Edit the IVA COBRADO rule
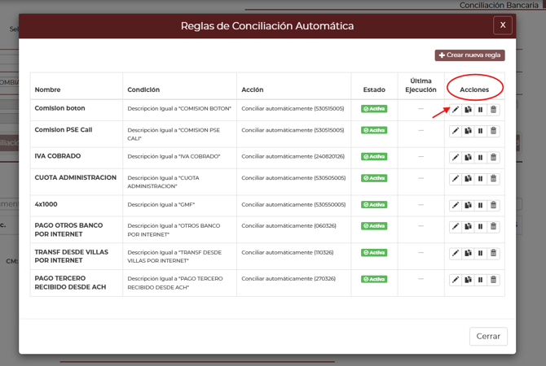Screen dimensions: 546x366 click(456, 158)
